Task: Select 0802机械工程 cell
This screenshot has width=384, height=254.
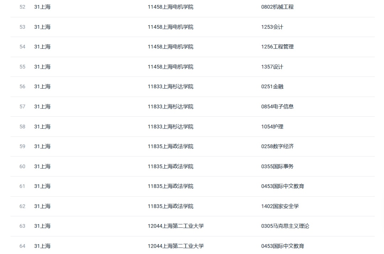Action: [277, 7]
